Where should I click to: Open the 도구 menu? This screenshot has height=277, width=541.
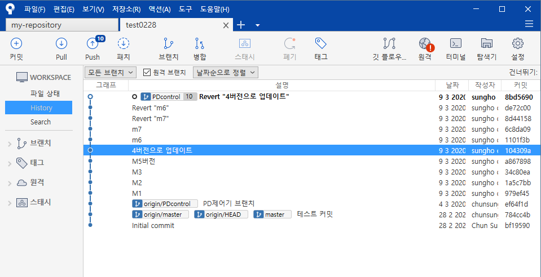pyautogui.click(x=185, y=10)
